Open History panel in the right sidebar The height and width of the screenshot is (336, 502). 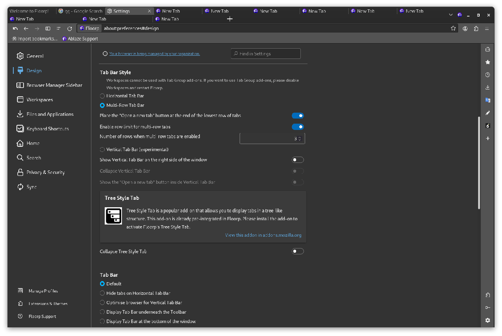(x=487, y=75)
